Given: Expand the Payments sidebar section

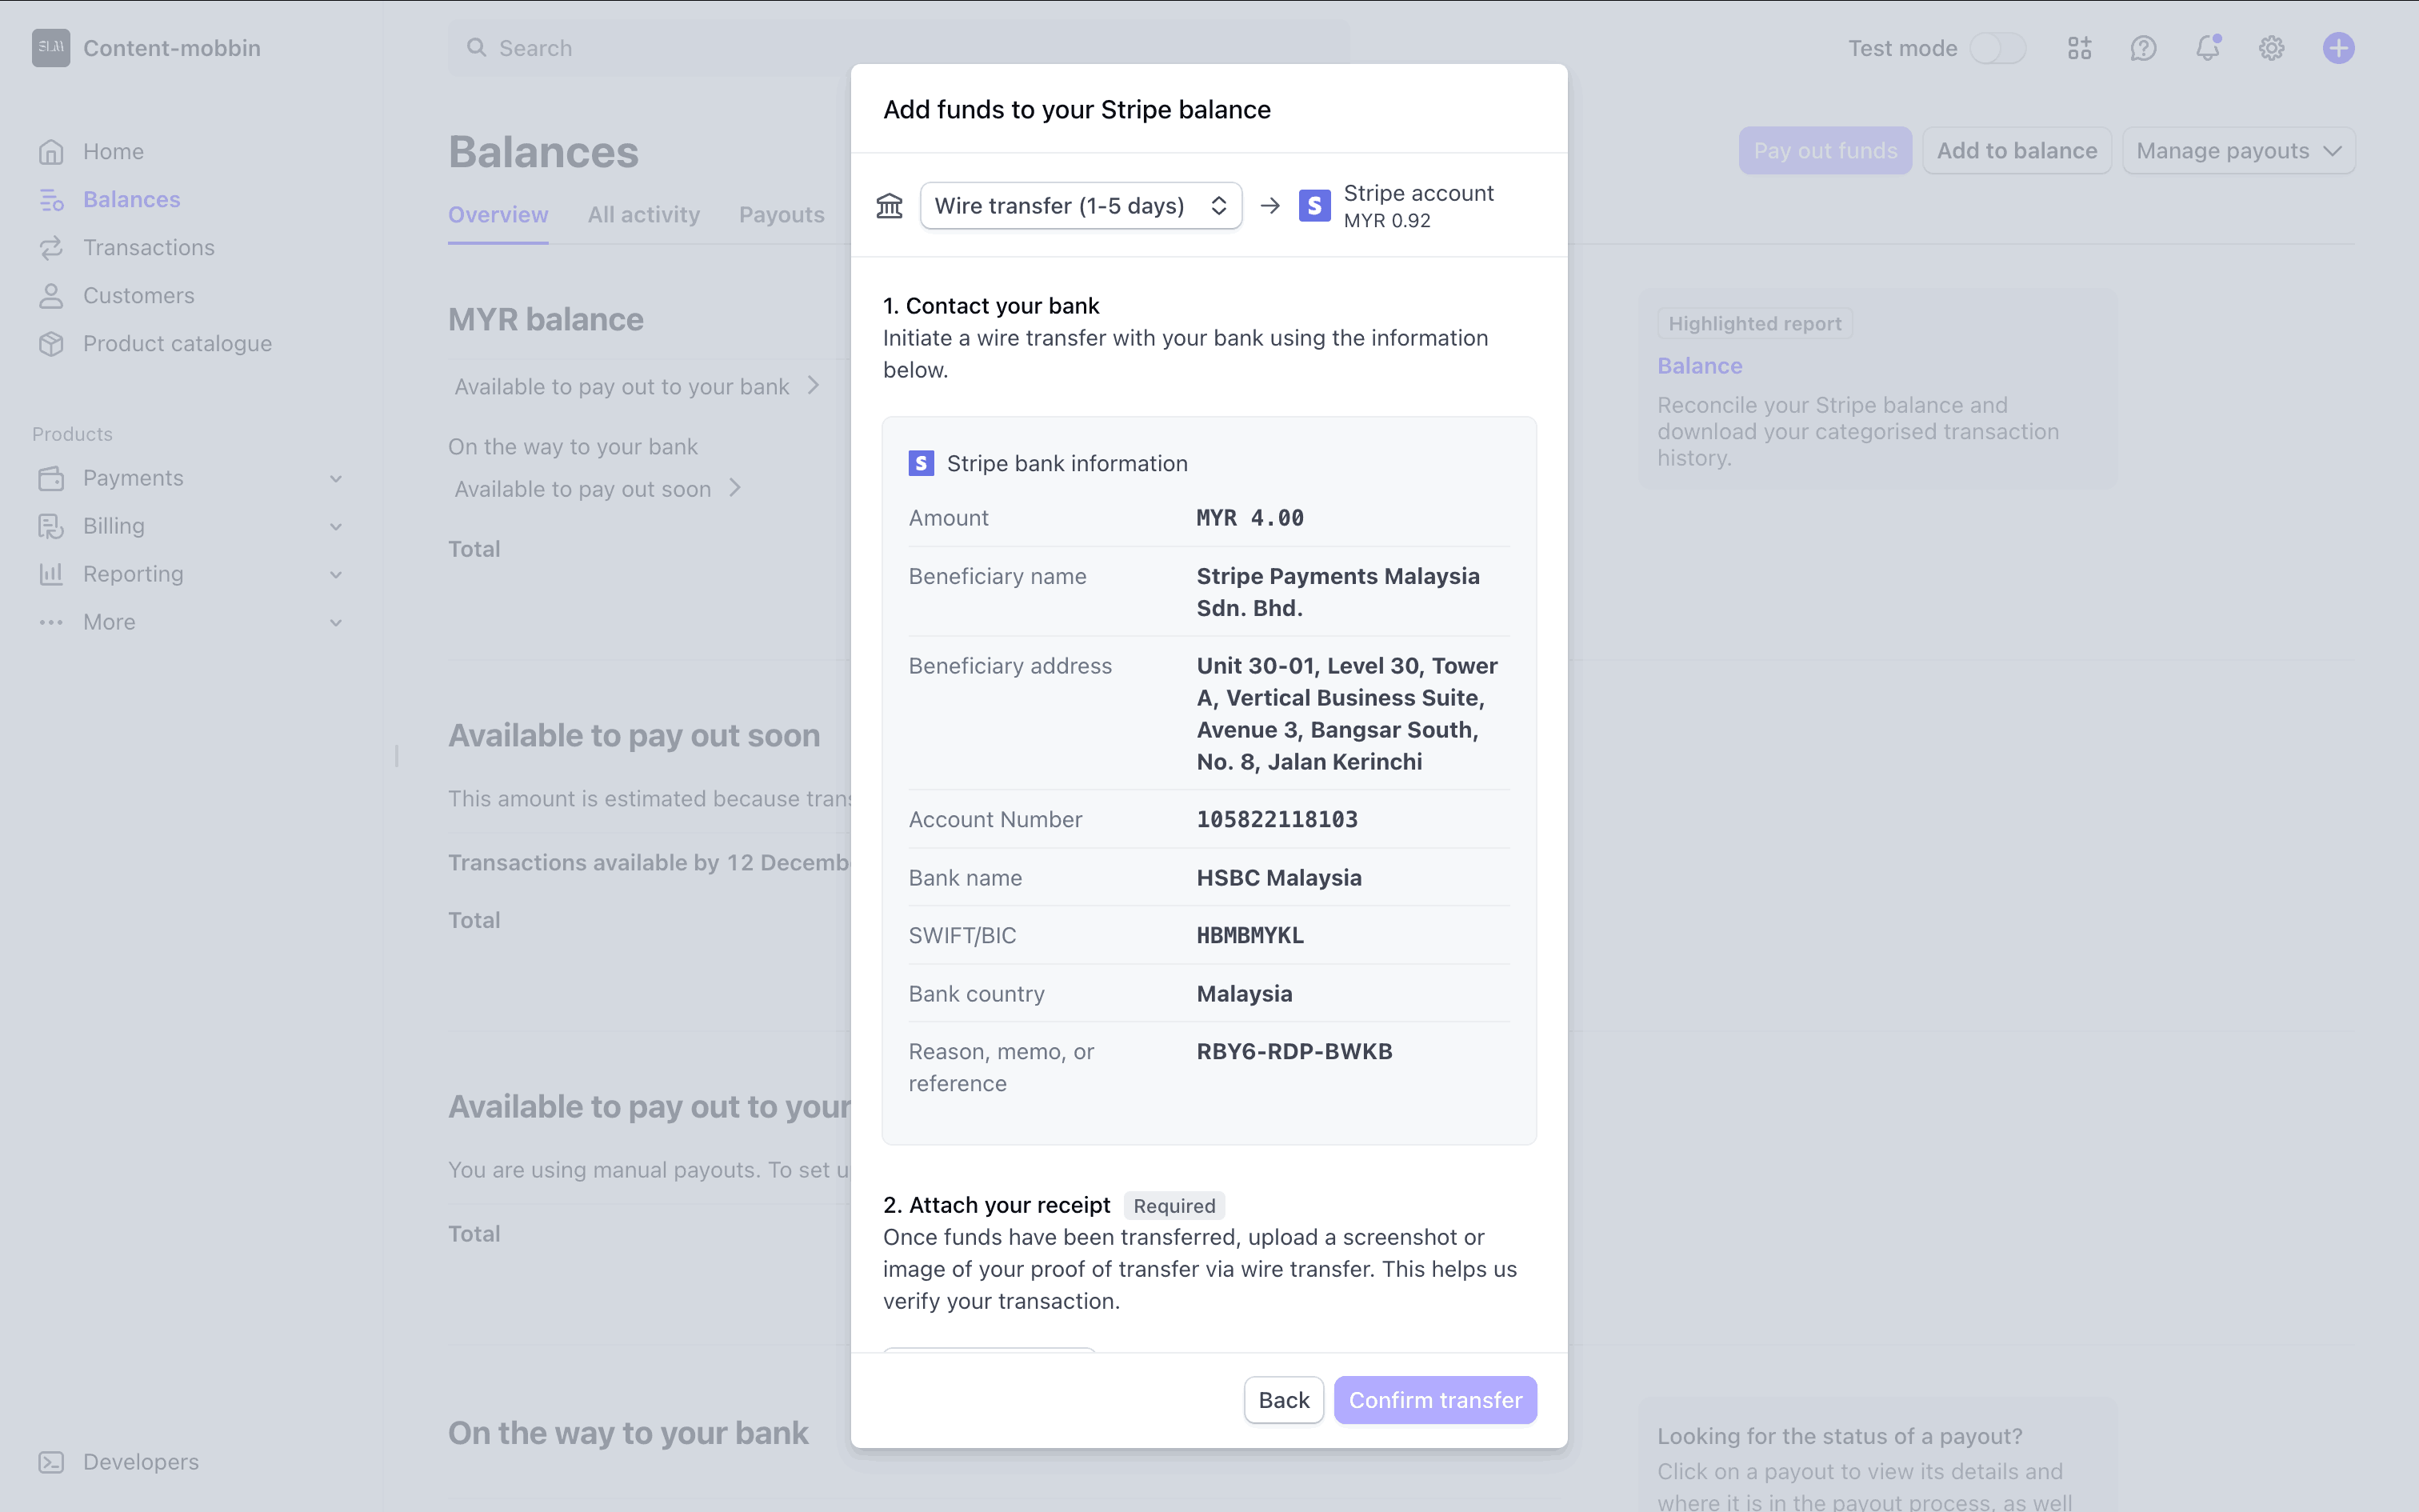Looking at the screenshot, I should pos(336,478).
